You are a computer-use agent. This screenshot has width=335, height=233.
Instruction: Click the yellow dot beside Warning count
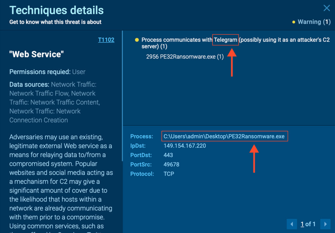pyautogui.click(x=294, y=22)
